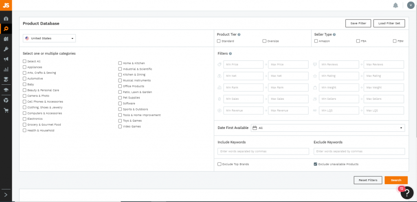
Task: Click the Save Filter button
Action: [x=358, y=23]
